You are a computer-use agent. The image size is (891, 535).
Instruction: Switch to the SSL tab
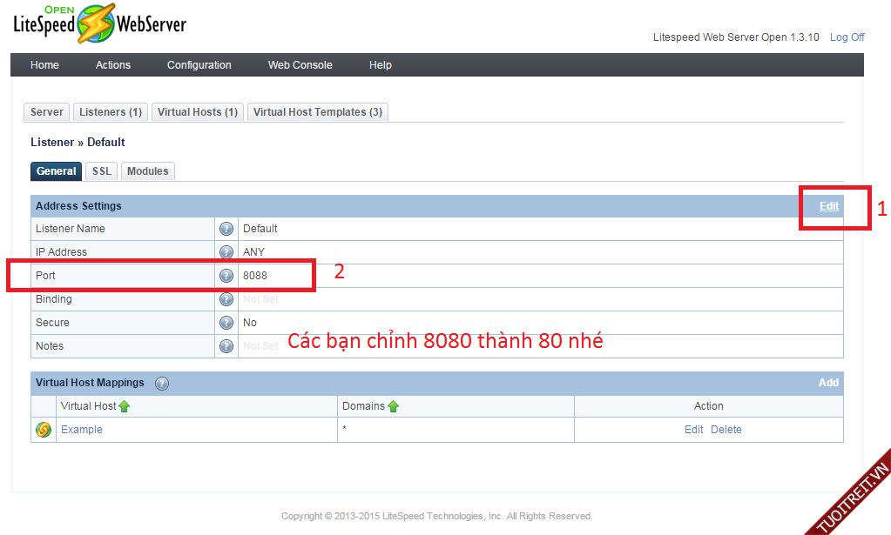tap(102, 171)
